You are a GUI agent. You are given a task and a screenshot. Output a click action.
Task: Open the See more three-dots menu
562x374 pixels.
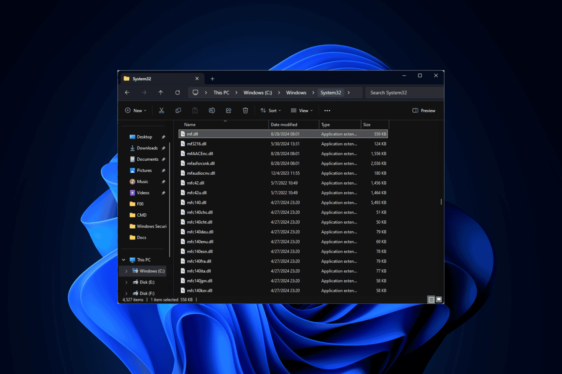(327, 111)
